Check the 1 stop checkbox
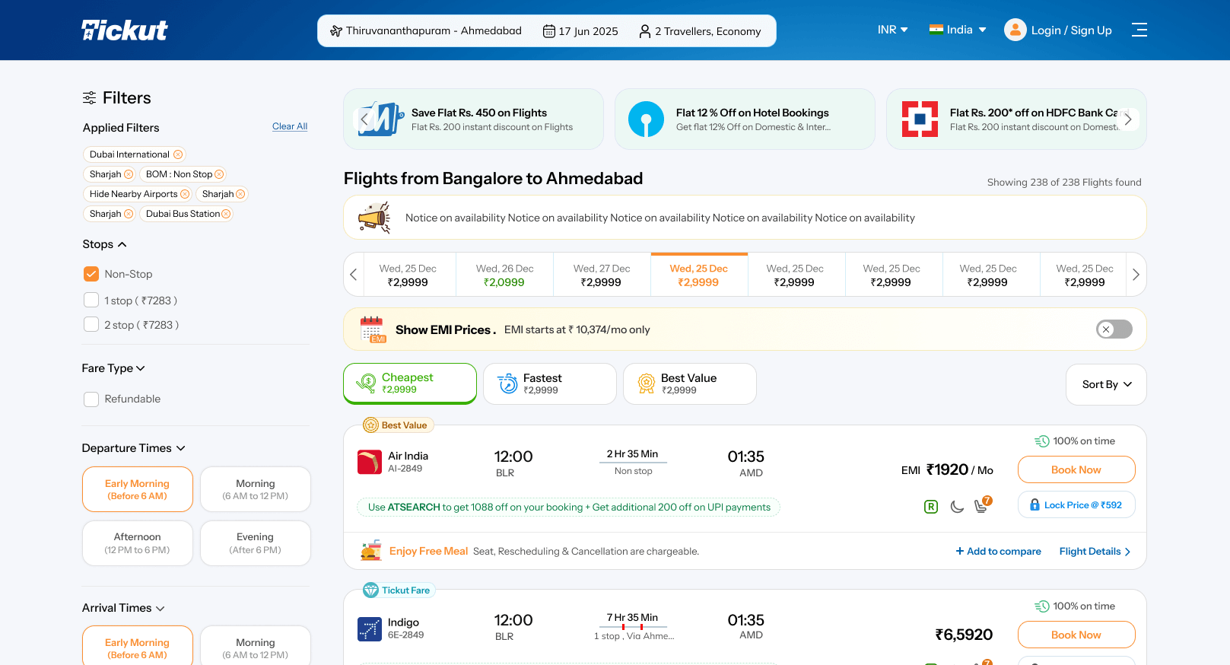The height and width of the screenshot is (665, 1230). (91, 300)
